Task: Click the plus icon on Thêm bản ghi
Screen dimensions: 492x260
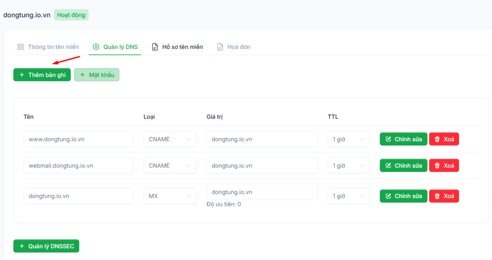Action: [22, 75]
